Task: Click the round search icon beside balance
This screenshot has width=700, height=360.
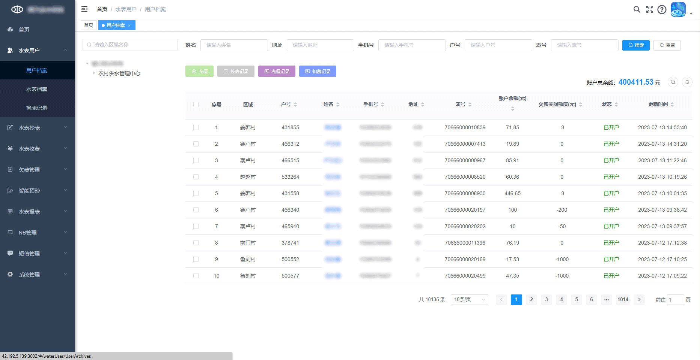Action: click(673, 82)
